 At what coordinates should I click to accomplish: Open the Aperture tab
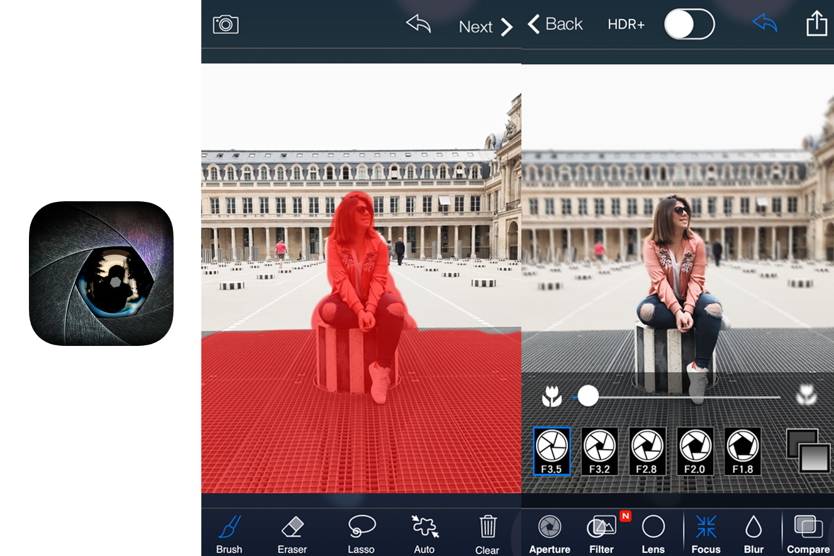pos(550,534)
